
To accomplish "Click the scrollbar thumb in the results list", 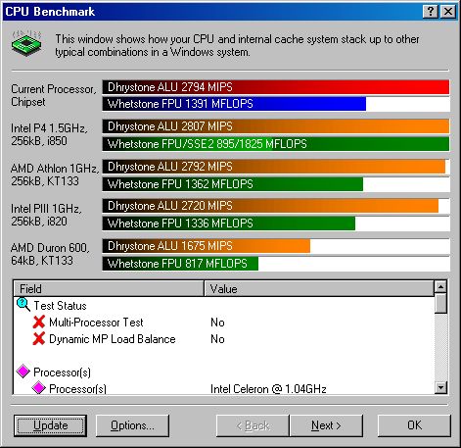I will [440, 303].
